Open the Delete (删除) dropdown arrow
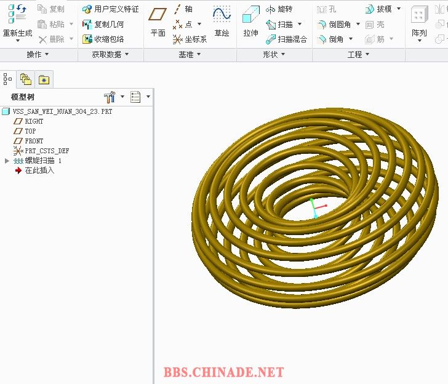This screenshot has height=384, width=448. (71, 39)
